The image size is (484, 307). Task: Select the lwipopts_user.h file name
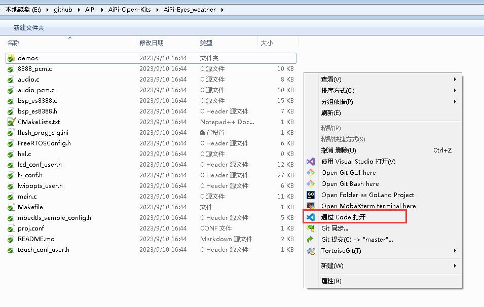[40, 186]
